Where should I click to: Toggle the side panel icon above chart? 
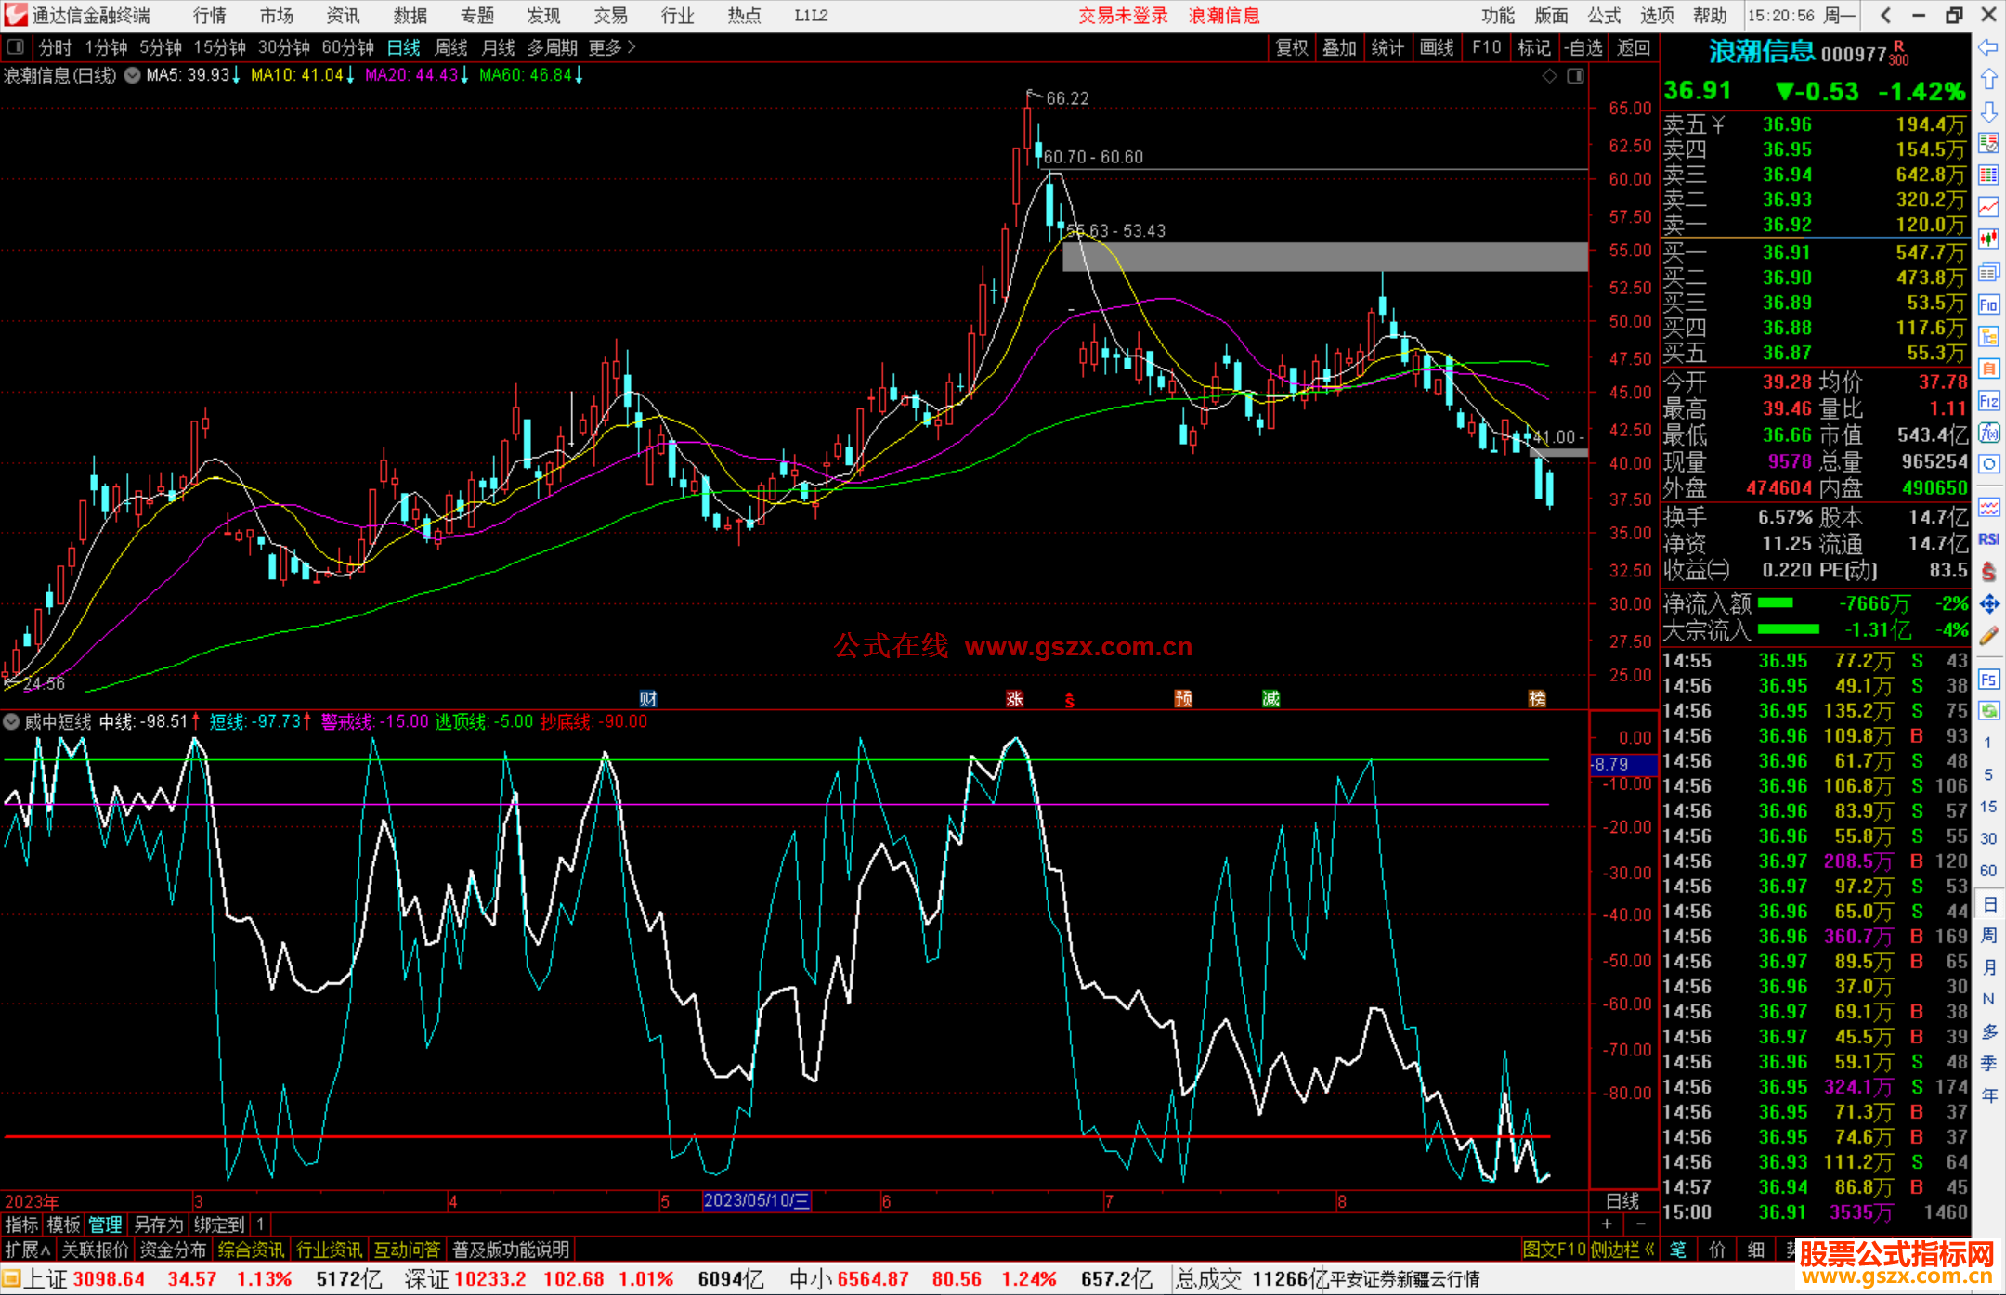point(1575,76)
